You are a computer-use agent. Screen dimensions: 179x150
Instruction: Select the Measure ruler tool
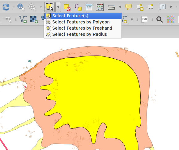[111, 7]
